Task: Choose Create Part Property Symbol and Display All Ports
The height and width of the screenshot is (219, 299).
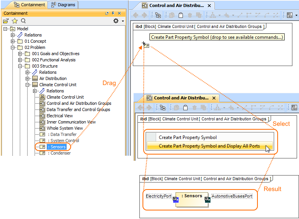Action: (209, 146)
